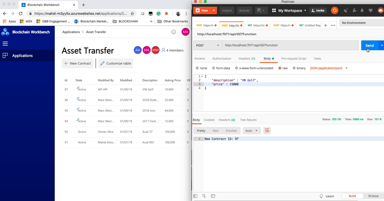Click the Customize table button
Screen dimensions: 384x201
[x=115, y=63]
